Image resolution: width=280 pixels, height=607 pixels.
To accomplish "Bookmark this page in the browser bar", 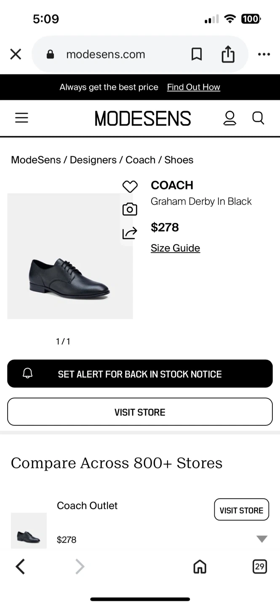I will (197, 54).
